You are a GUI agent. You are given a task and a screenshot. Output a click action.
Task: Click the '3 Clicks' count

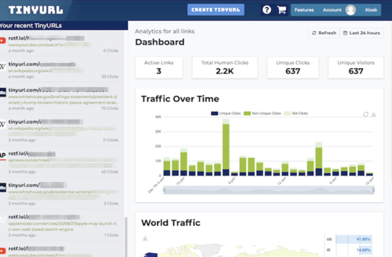(111, 204)
